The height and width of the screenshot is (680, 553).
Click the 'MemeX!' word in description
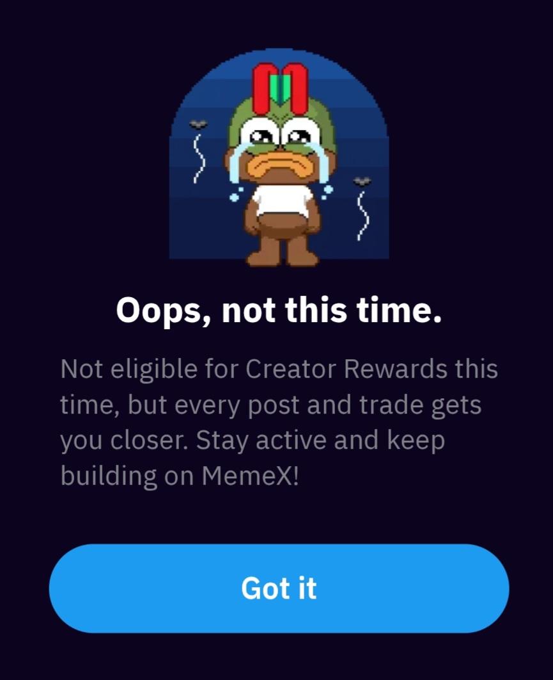(x=251, y=476)
